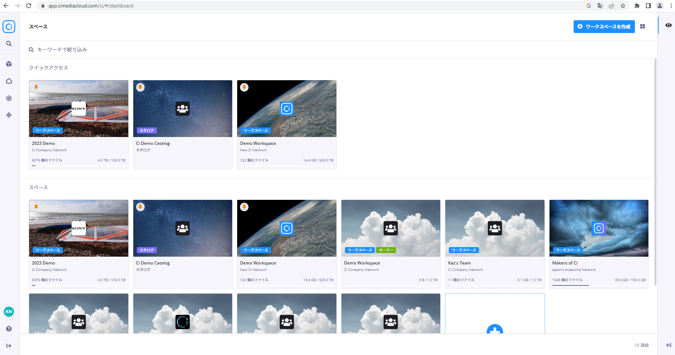Open search from the left sidebar
The width and height of the screenshot is (675, 355).
(9, 44)
